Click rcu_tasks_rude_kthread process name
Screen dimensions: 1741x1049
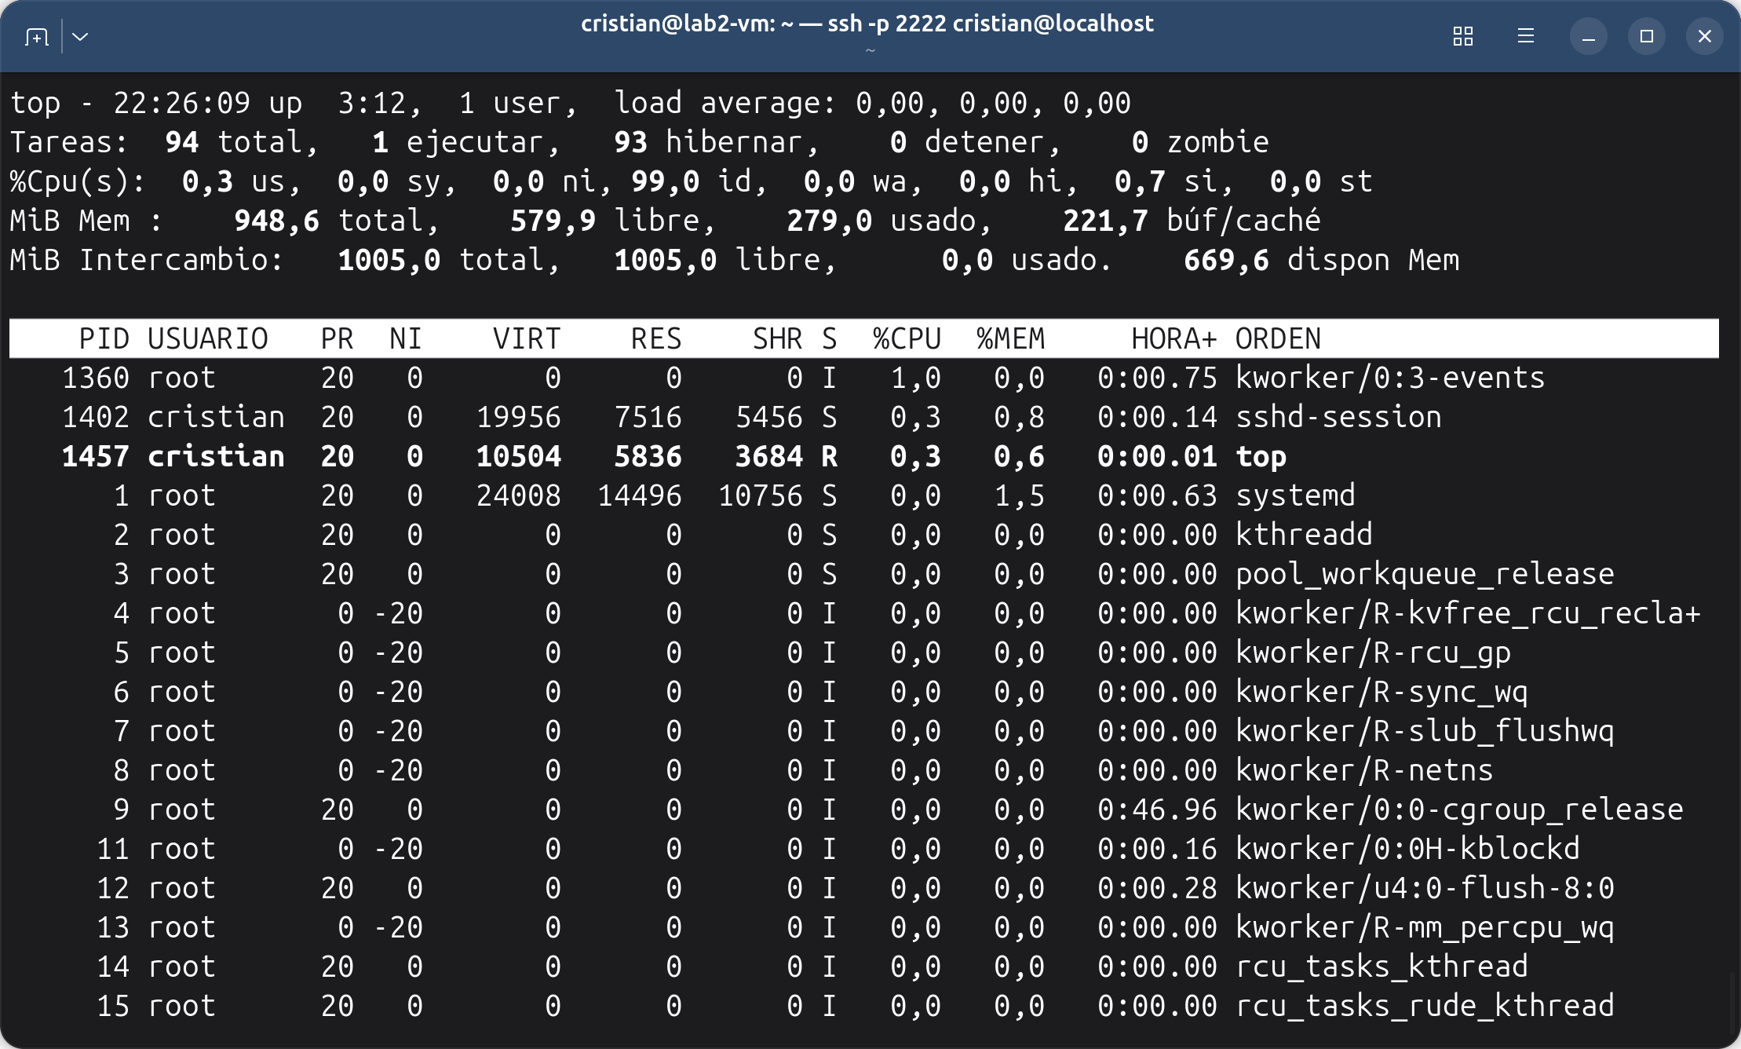pos(1425,1006)
